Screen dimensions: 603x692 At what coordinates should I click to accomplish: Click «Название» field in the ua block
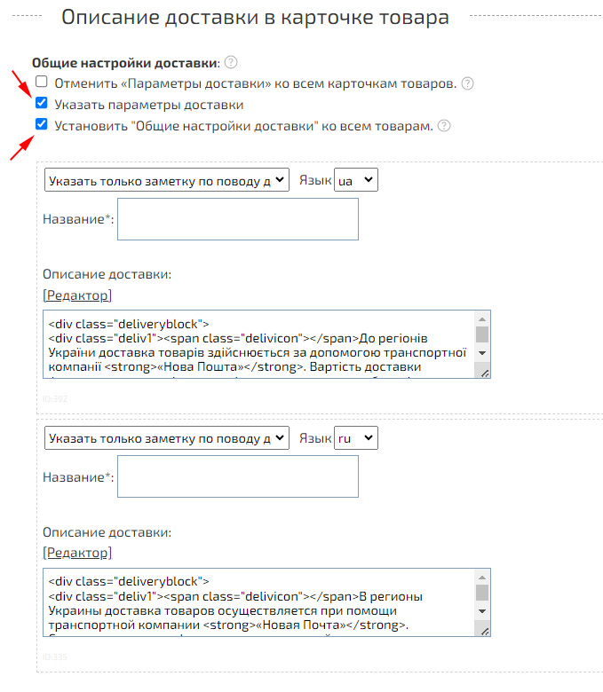tap(237, 219)
